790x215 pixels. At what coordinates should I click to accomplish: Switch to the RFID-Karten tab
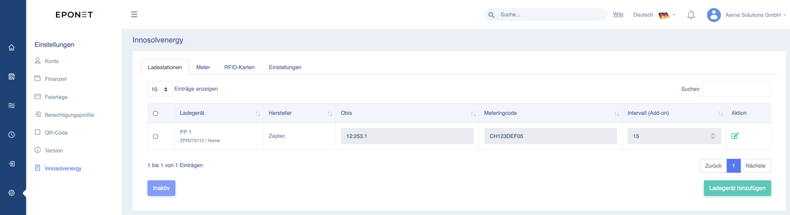[239, 67]
